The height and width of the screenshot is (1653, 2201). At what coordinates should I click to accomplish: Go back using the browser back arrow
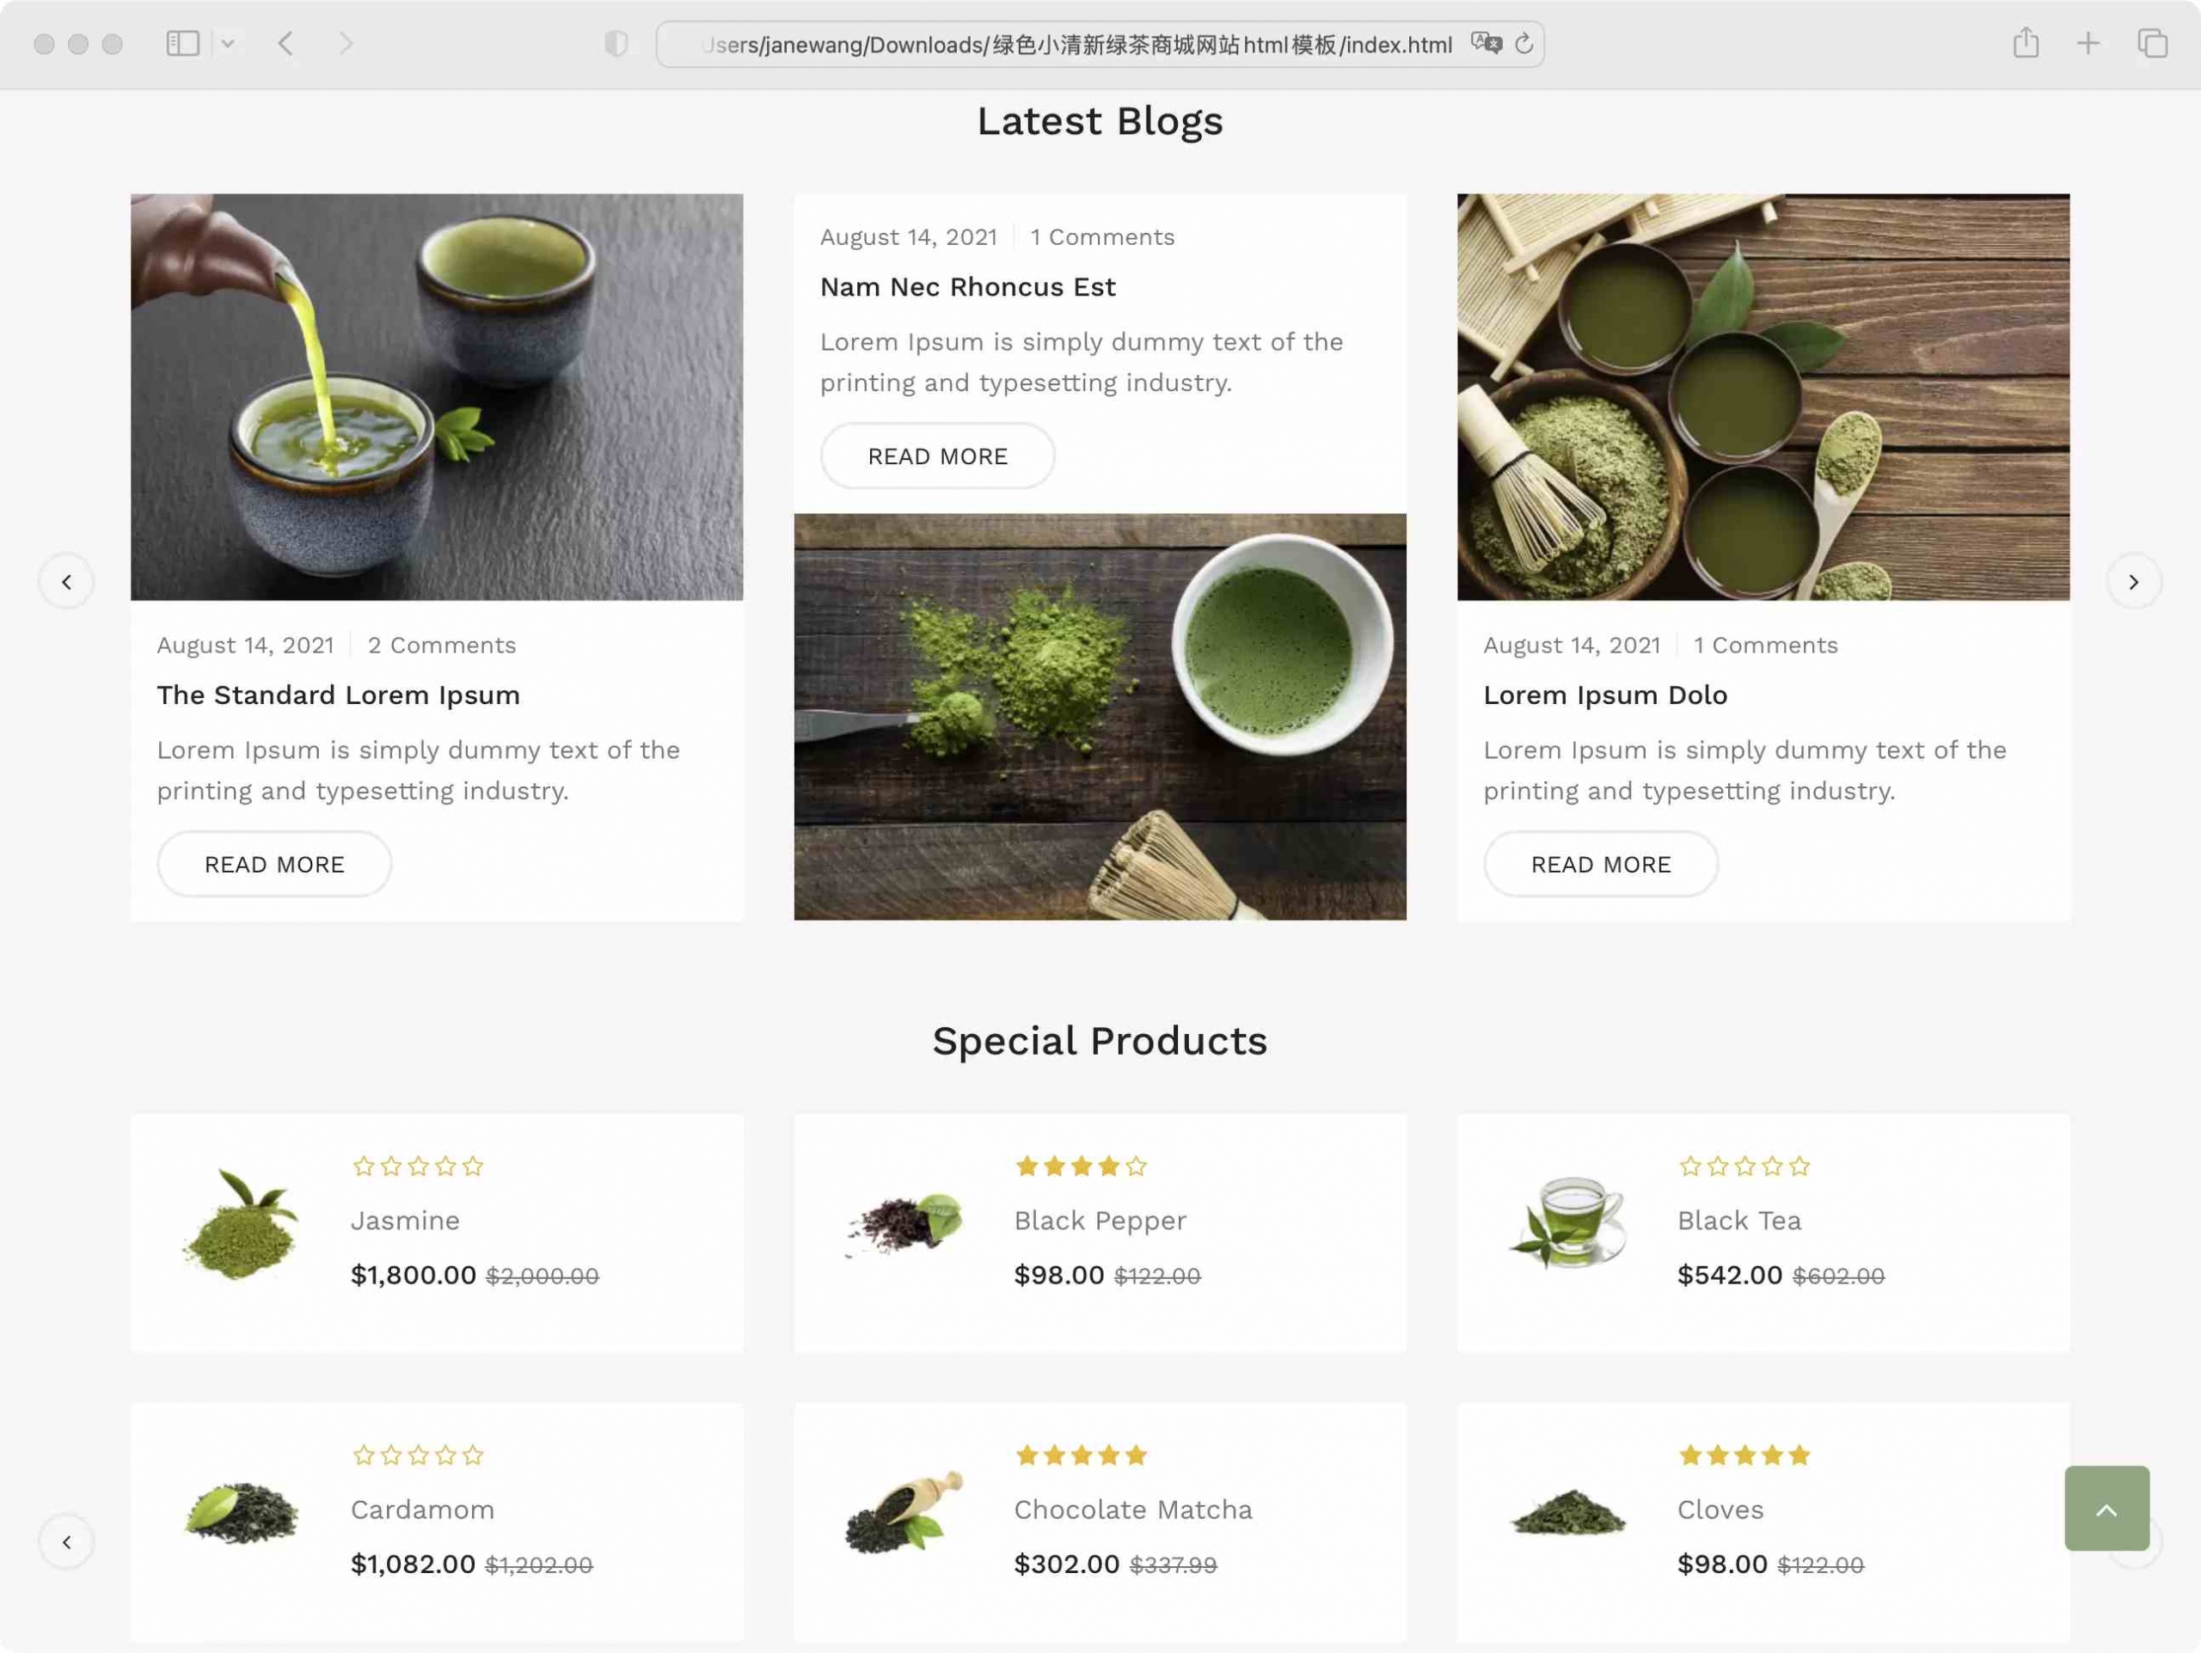point(285,44)
